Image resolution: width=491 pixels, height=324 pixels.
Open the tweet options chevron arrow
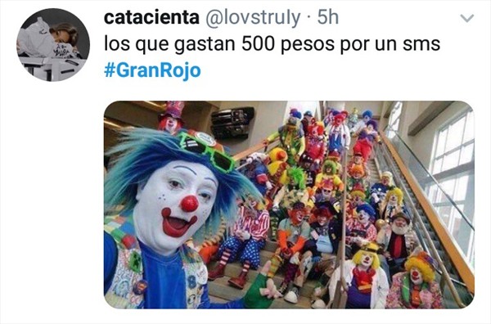coord(467,18)
